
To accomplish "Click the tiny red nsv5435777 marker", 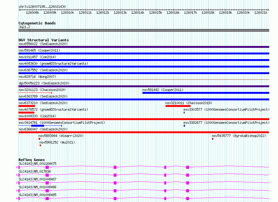I will 213,139.
